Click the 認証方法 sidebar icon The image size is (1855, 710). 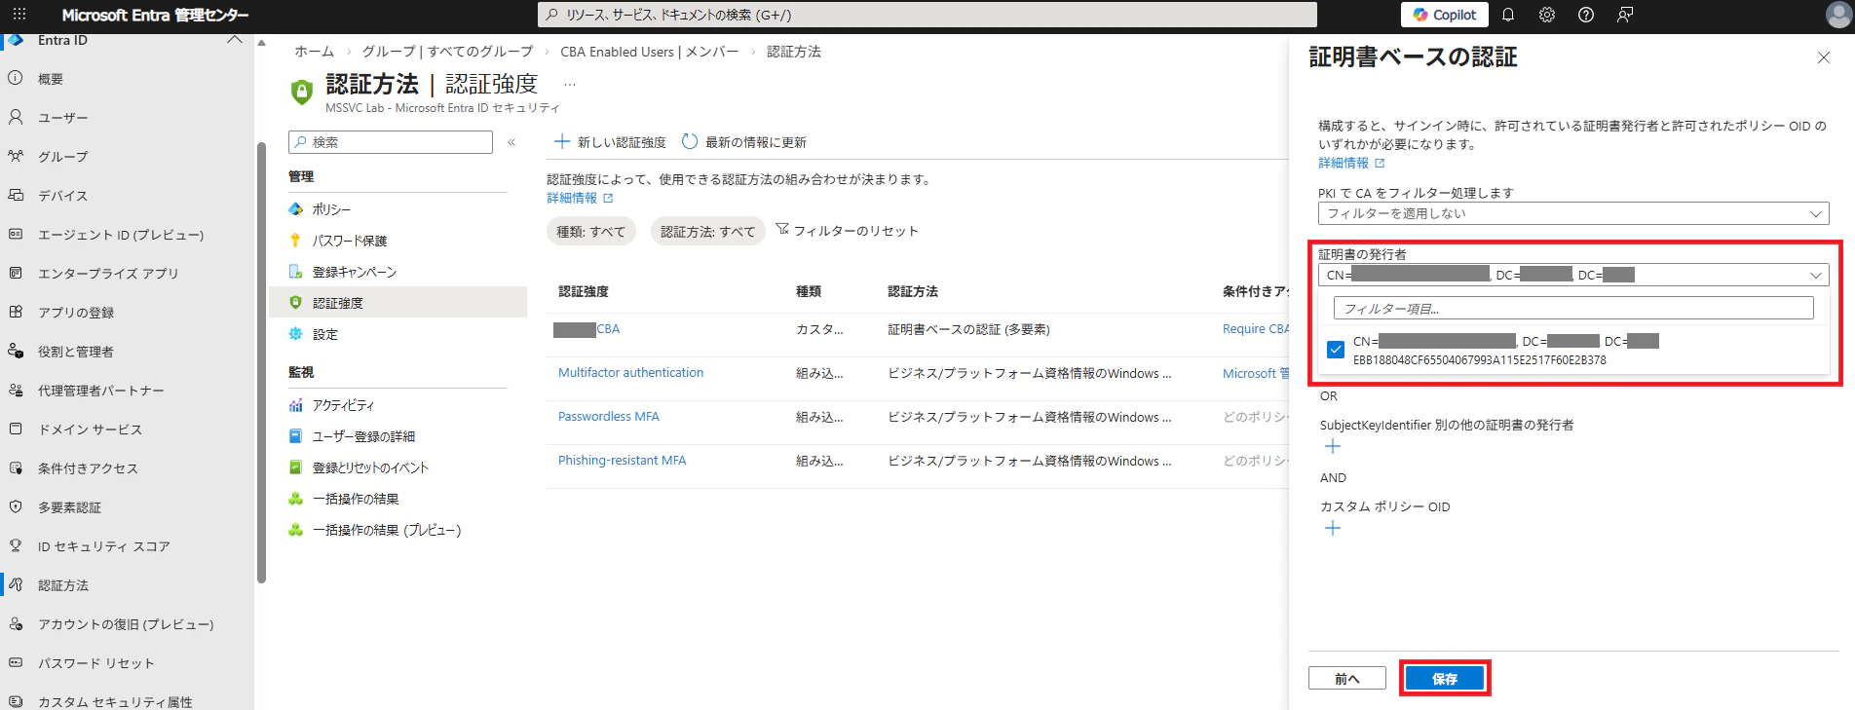(x=16, y=584)
